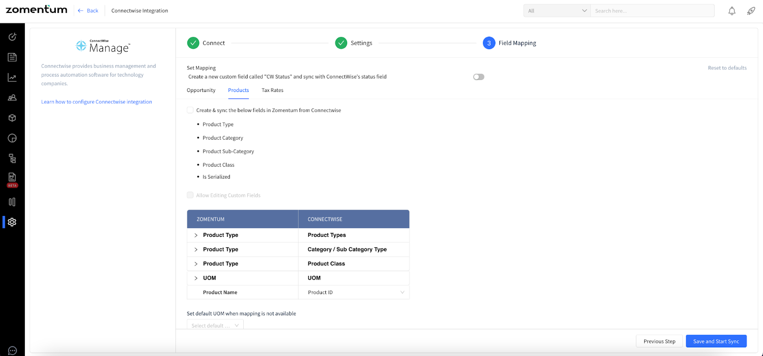
Task: Click the Connectwise Integration page title
Action: click(x=140, y=10)
